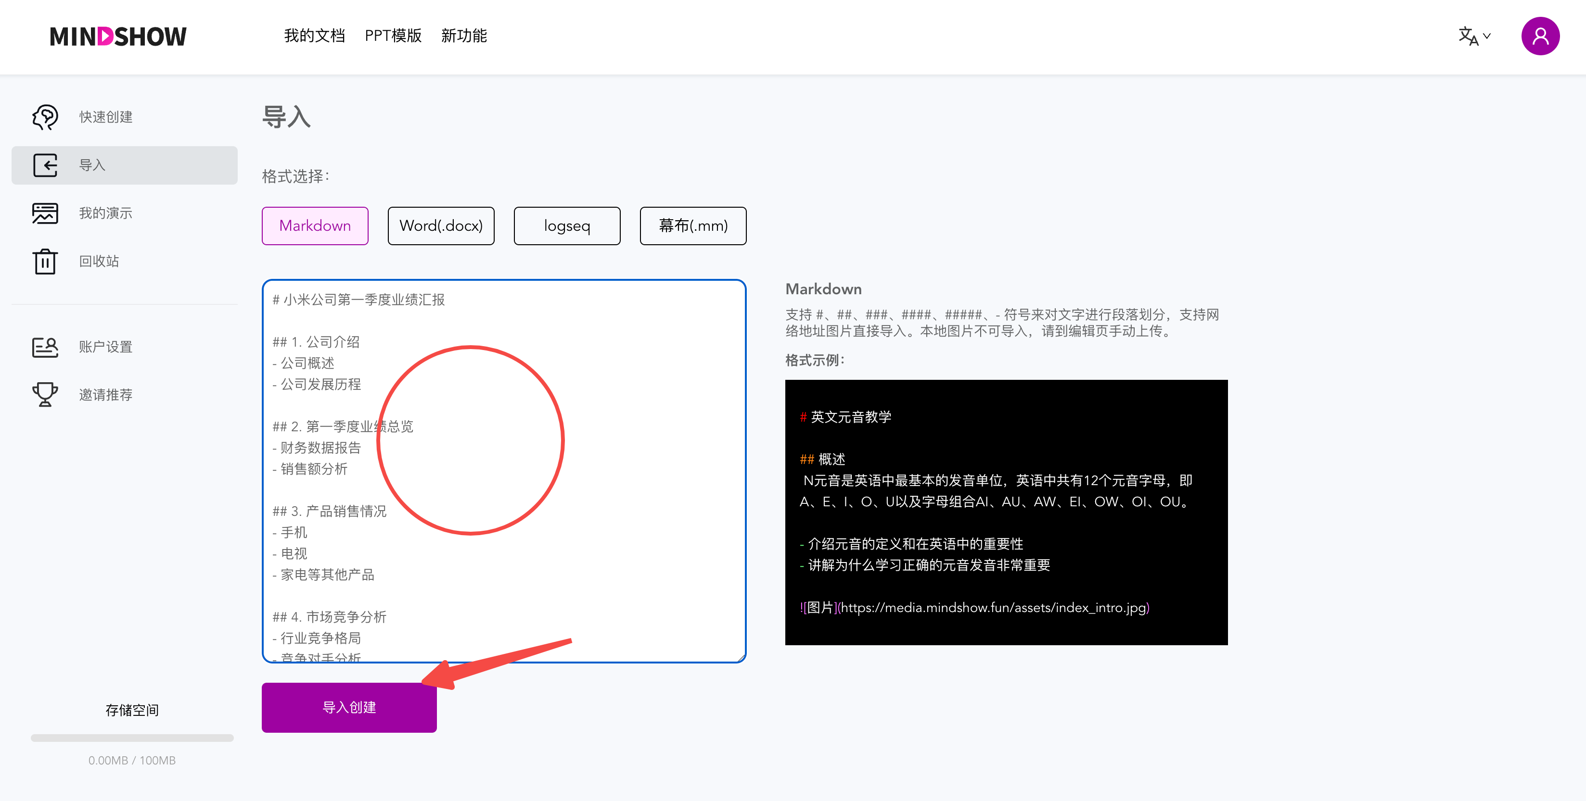Open the PPT模版 page

393,36
